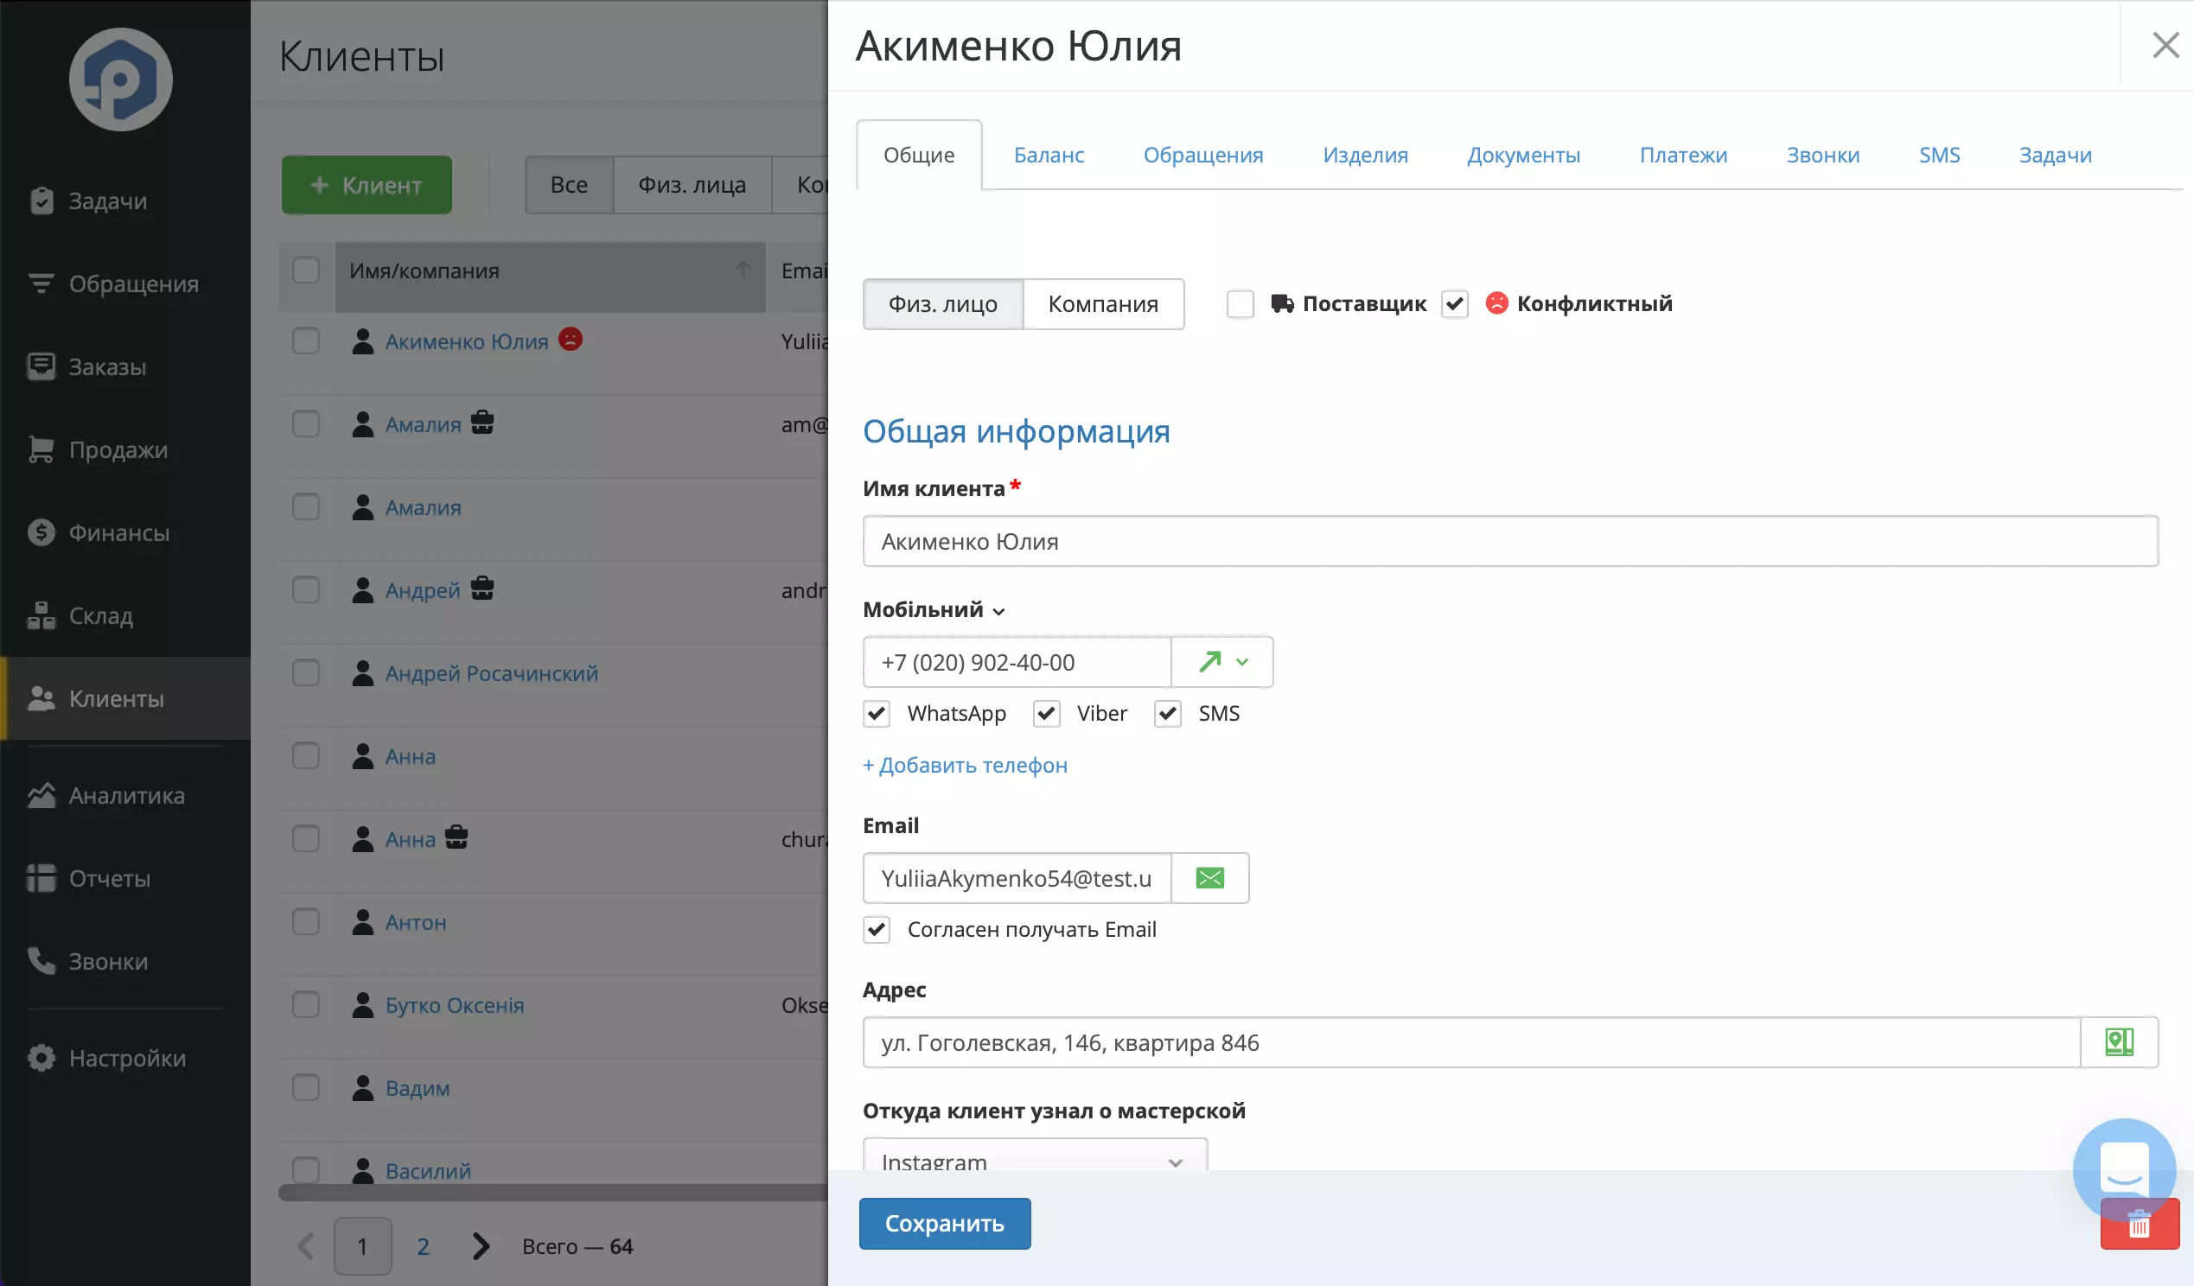Go to Заказы in the sidebar
This screenshot has height=1286, width=2194.
[87, 366]
